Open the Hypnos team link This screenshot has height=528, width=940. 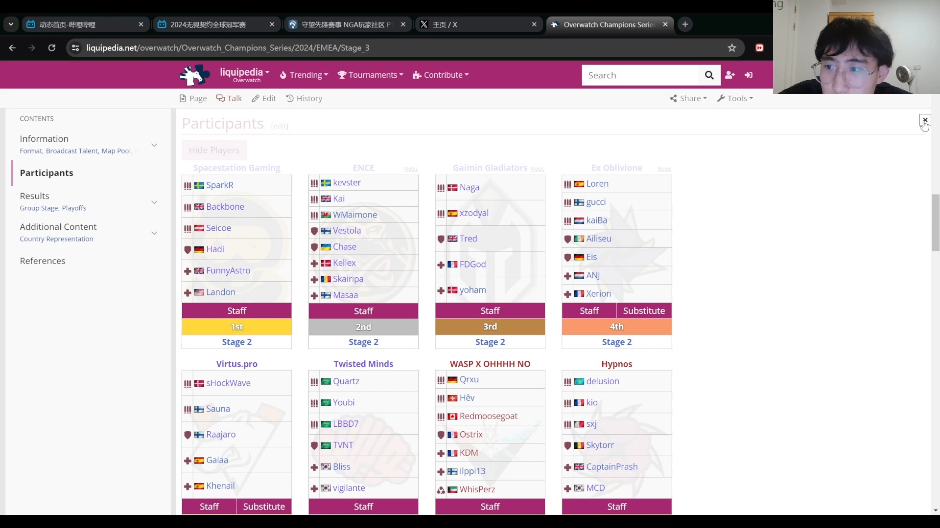point(617,364)
